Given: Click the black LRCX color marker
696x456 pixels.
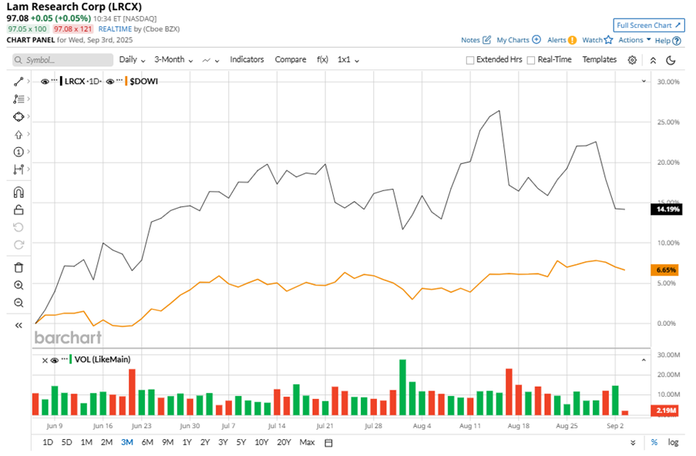Looking at the screenshot, I should 61,81.
